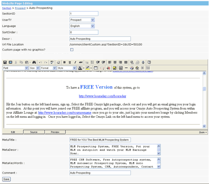Click the editor scrollbar up arrow

204,73
